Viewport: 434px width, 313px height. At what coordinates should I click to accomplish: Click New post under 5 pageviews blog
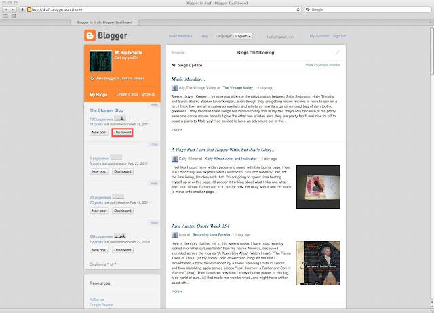pyautogui.click(x=99, y=171)
